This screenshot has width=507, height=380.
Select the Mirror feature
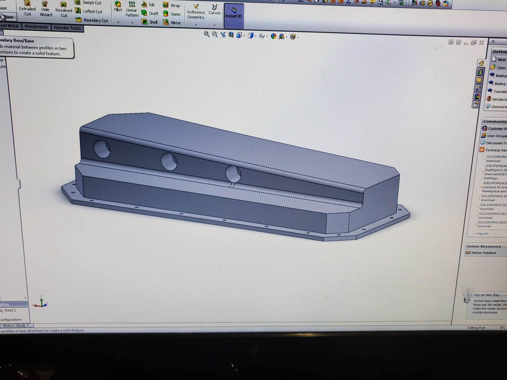click(172, 23)
